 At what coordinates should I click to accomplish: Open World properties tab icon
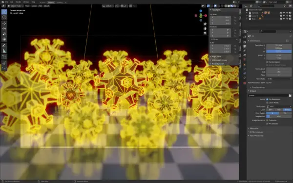coord(245,60)
